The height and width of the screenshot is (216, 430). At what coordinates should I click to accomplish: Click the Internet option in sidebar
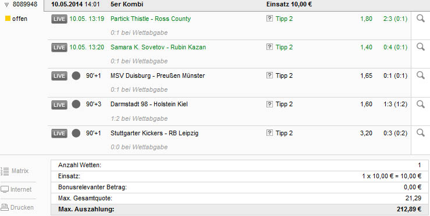[x=16, y=189]
